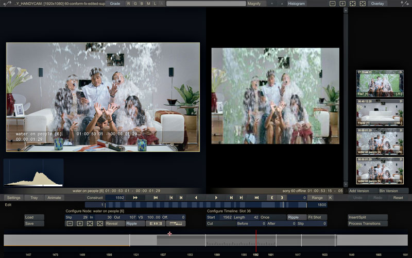Click the zoom in plus icon in top bar

342,4
